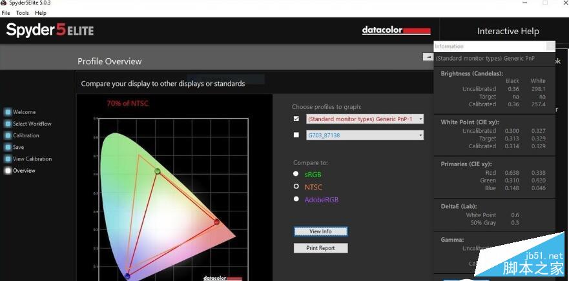Click the green primary marker on gamut chart
This screenshot has height=281, width=569.
[x=157, y=171]
